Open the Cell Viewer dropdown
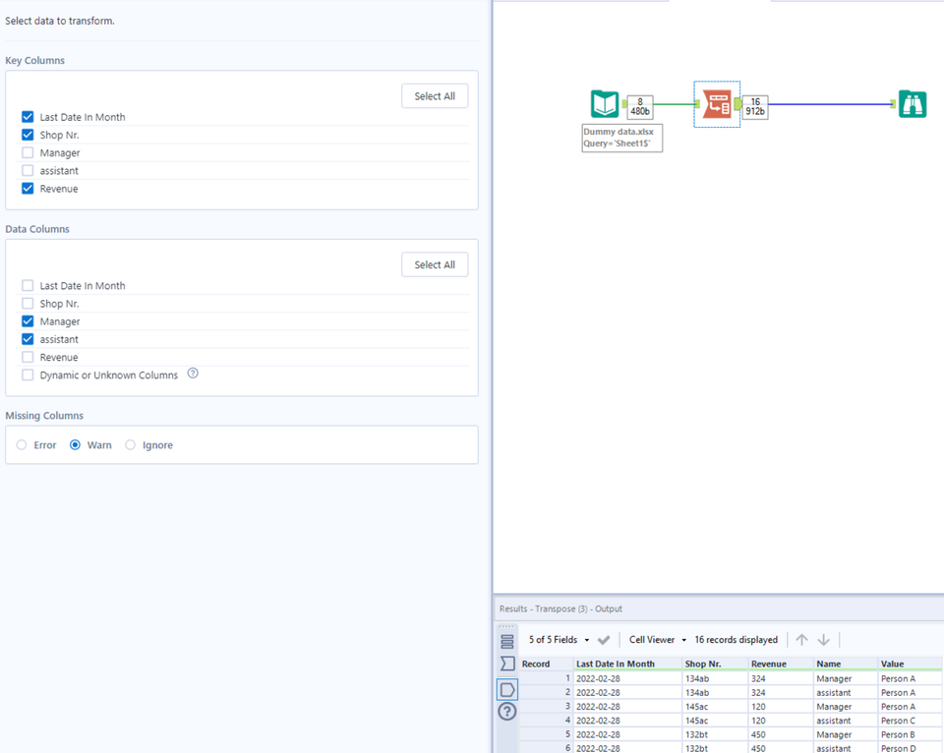Viewport: 944px width, 753px height. (x=658, y=640)
